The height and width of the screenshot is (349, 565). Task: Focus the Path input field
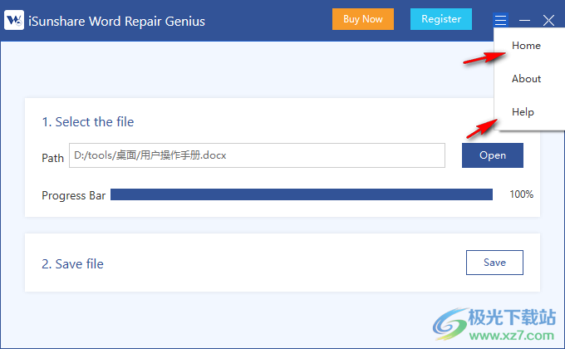click(x=257, y=155)
